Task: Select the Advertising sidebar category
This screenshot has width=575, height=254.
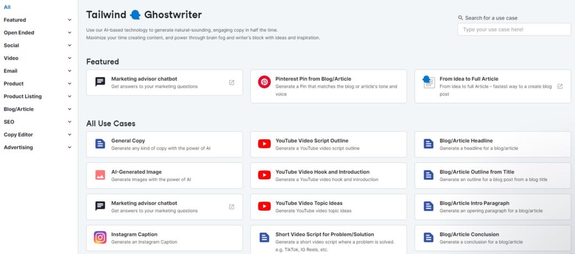Action: tap(18, 148)
